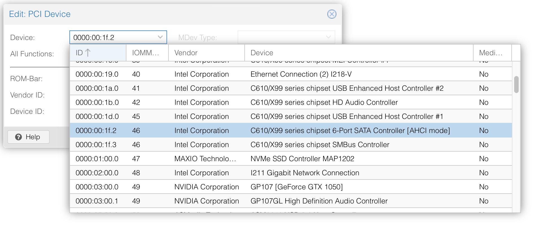Pick the I211 Gigabit Network Connection
The width and height of the screenshot is (539, 226).
[305, 173]
